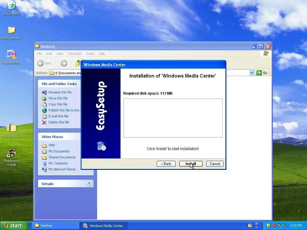
Task: Open VM8 folder in Other Places
Action: tap(52, 145)
